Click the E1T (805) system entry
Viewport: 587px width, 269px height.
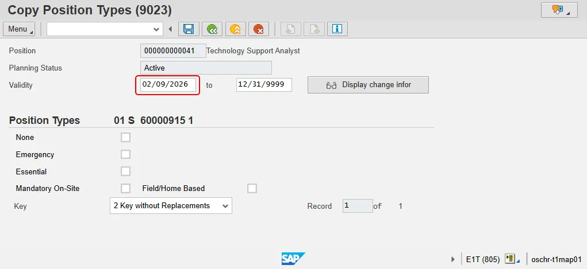click(483, 259)
